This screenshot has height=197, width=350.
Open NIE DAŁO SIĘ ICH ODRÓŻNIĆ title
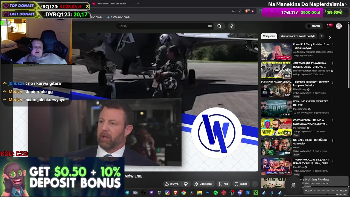(310, 142)
